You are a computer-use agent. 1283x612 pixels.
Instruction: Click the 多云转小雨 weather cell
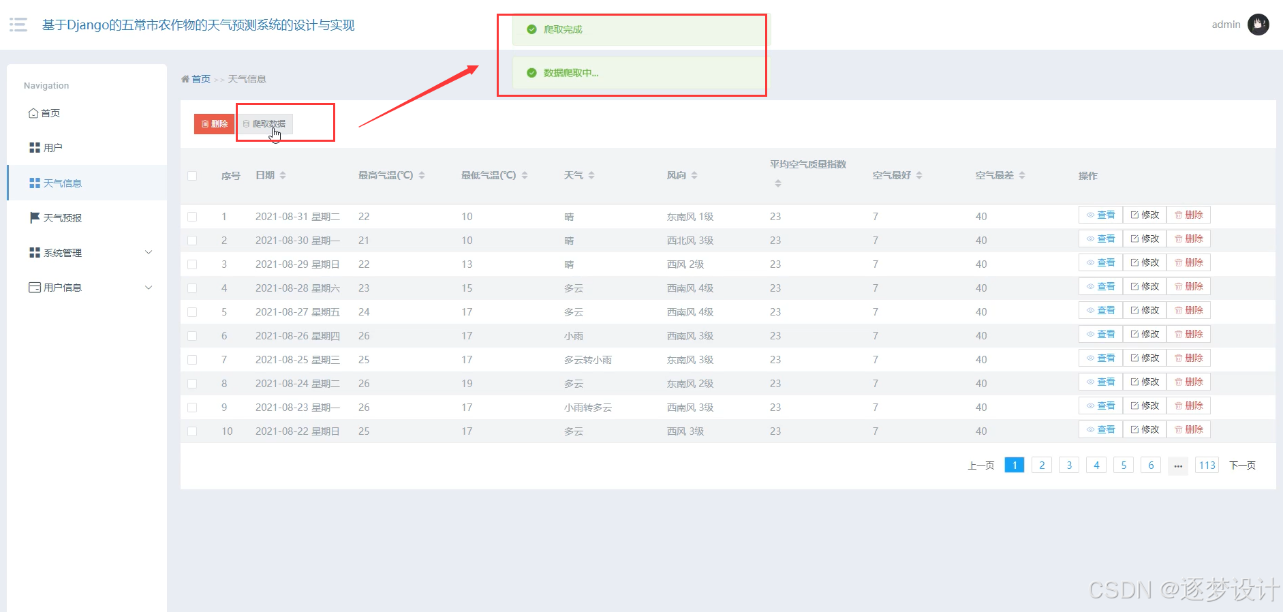coord(587,360)
